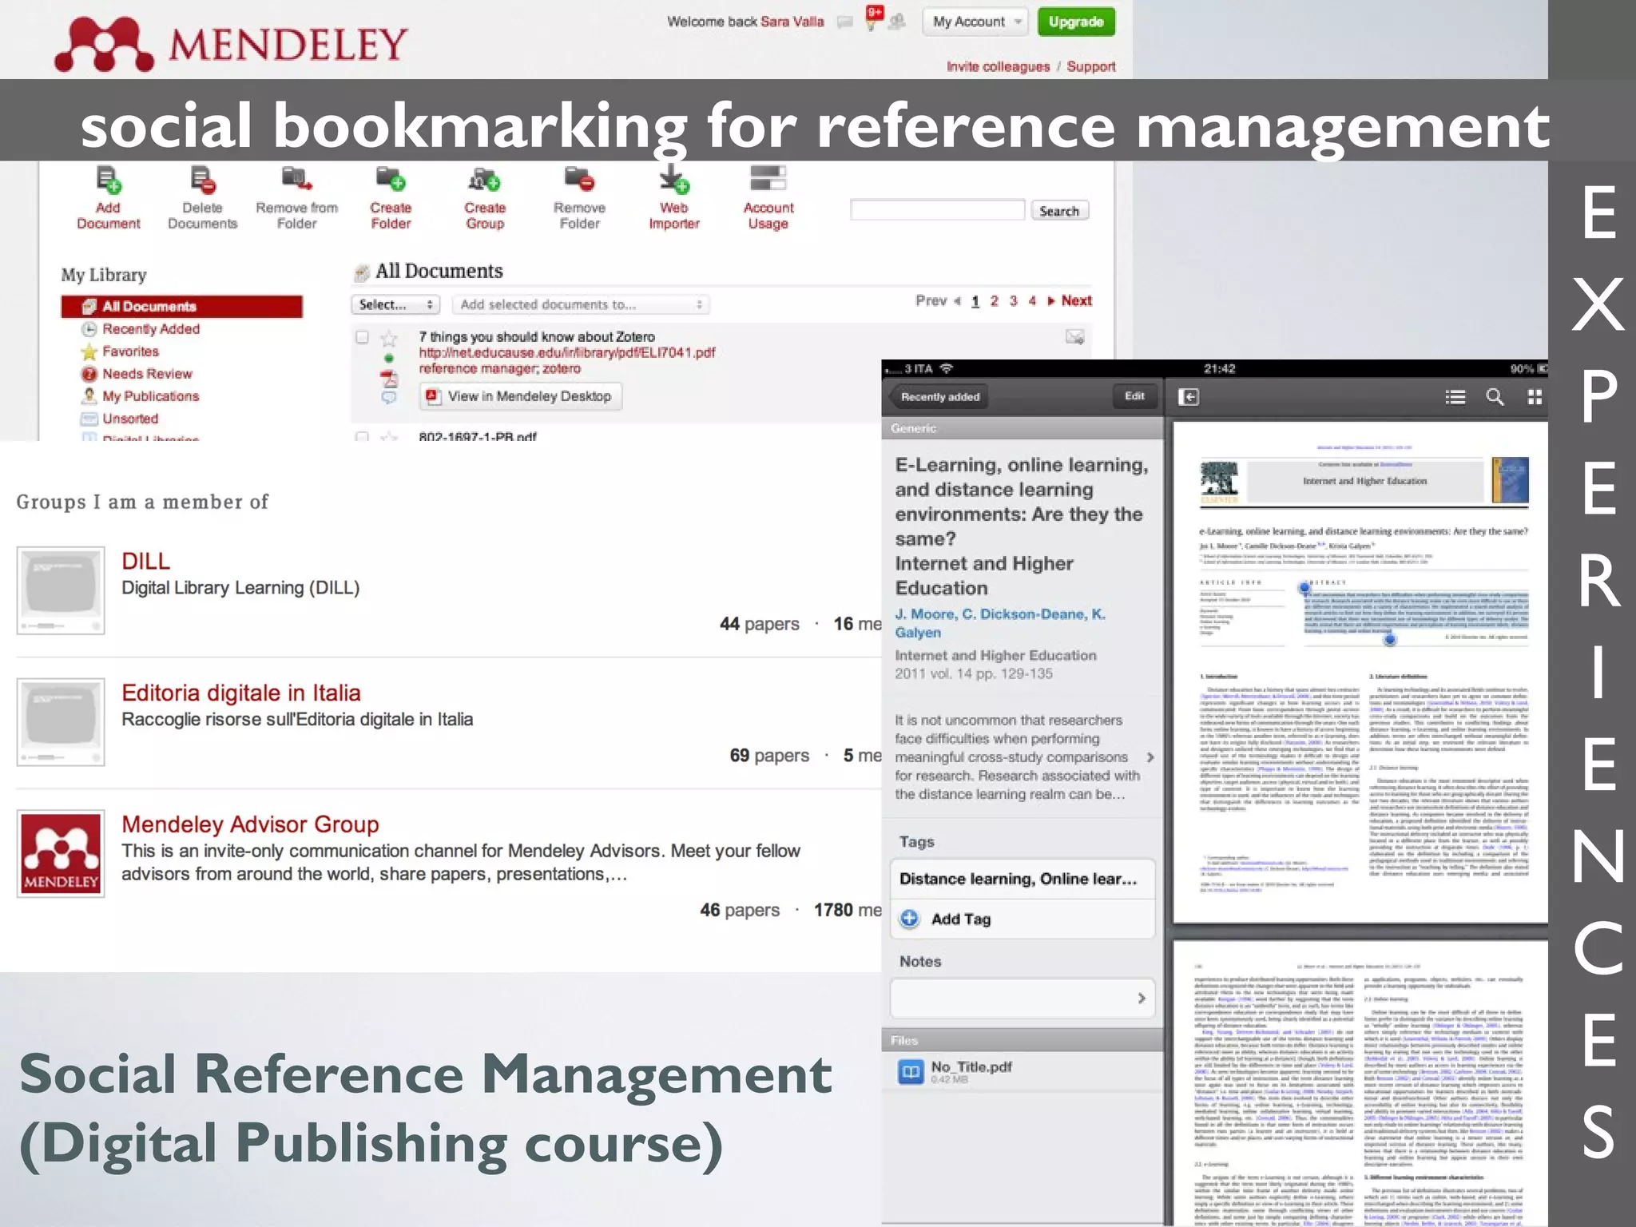The image size is (1636, 1227).
Task: Open the list view icon in iPad app
Action: coord(1455,397)
